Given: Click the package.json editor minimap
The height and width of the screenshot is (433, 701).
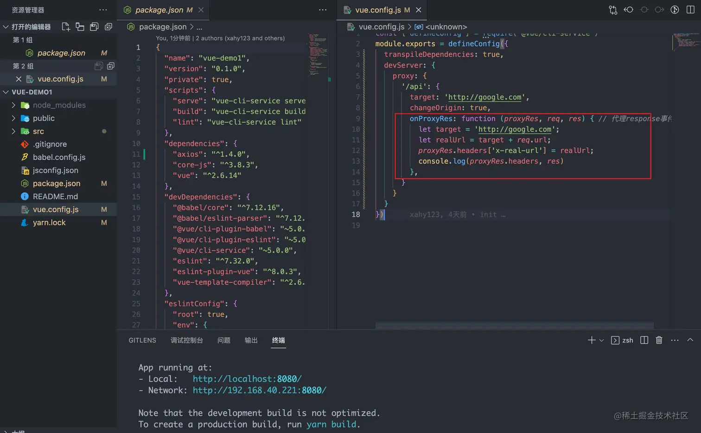Looking at the screenshot, I should coord(318,54).
